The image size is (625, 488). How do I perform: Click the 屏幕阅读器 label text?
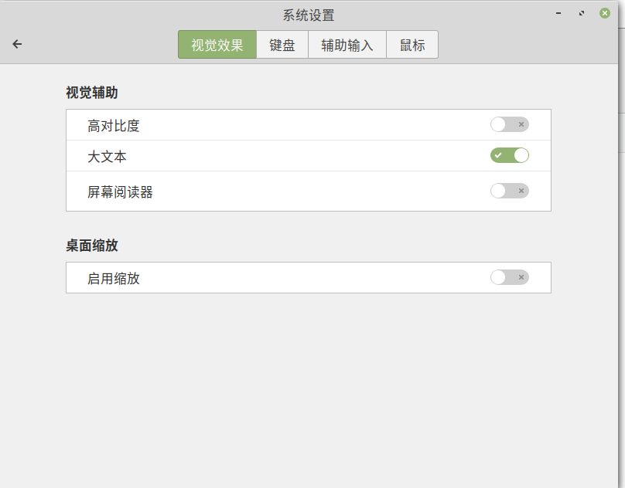tap(120, 192)
